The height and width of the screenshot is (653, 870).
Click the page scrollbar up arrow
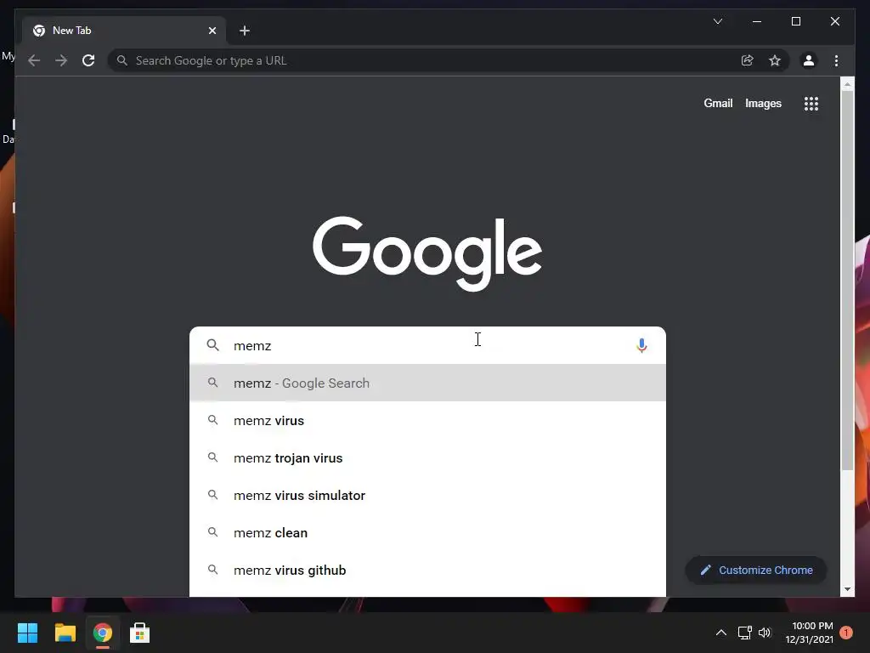(847, 84)
